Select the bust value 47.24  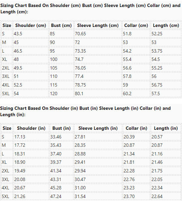click(56, 196)
